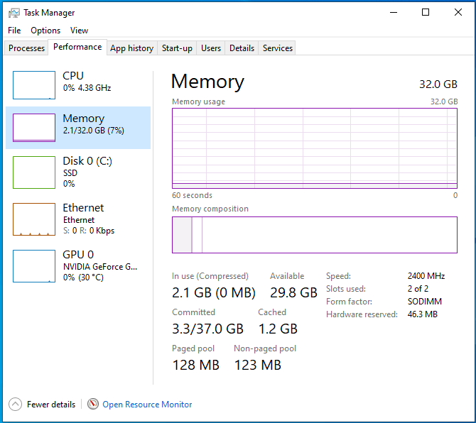The height and width of the screenshot is (423, 476).
Task: Switch to the Details tab
Action: (x=242, y=48)
